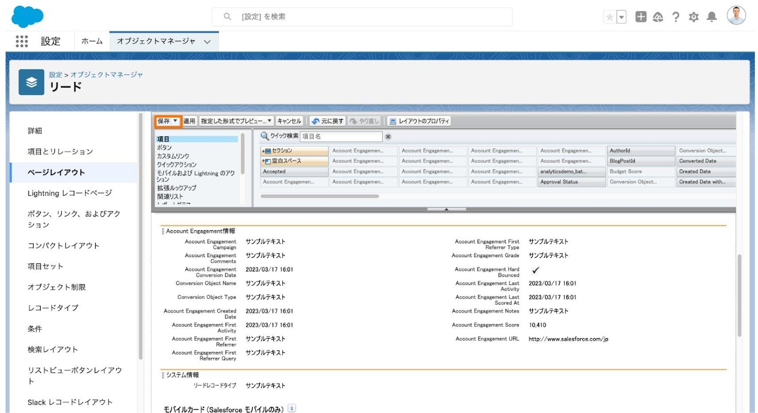Click the Salesforce cloud logo
The height and width of the screenshot is (413, 758).
(27, 17)
